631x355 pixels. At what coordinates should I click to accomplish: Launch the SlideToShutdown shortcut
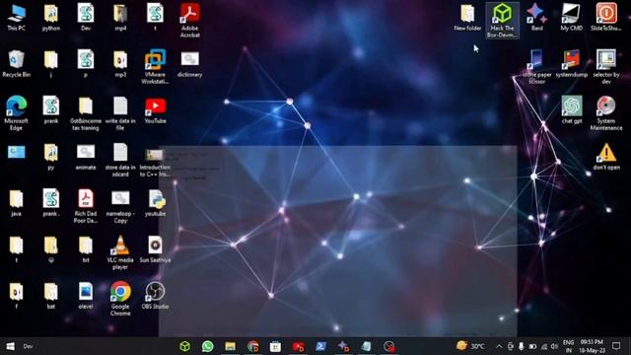(606, 18)
